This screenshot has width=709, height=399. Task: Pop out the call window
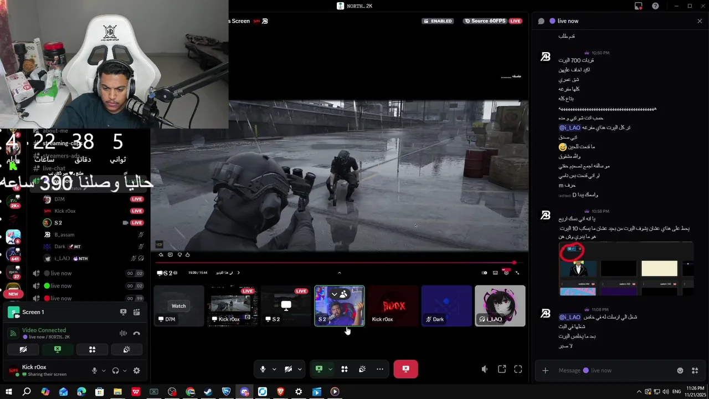click(502, 369)
